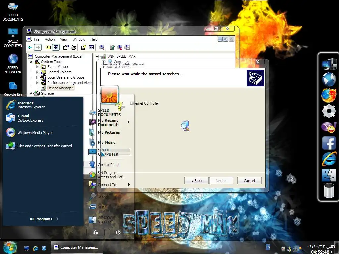Collapse the Storage tree node

(31, 93)
